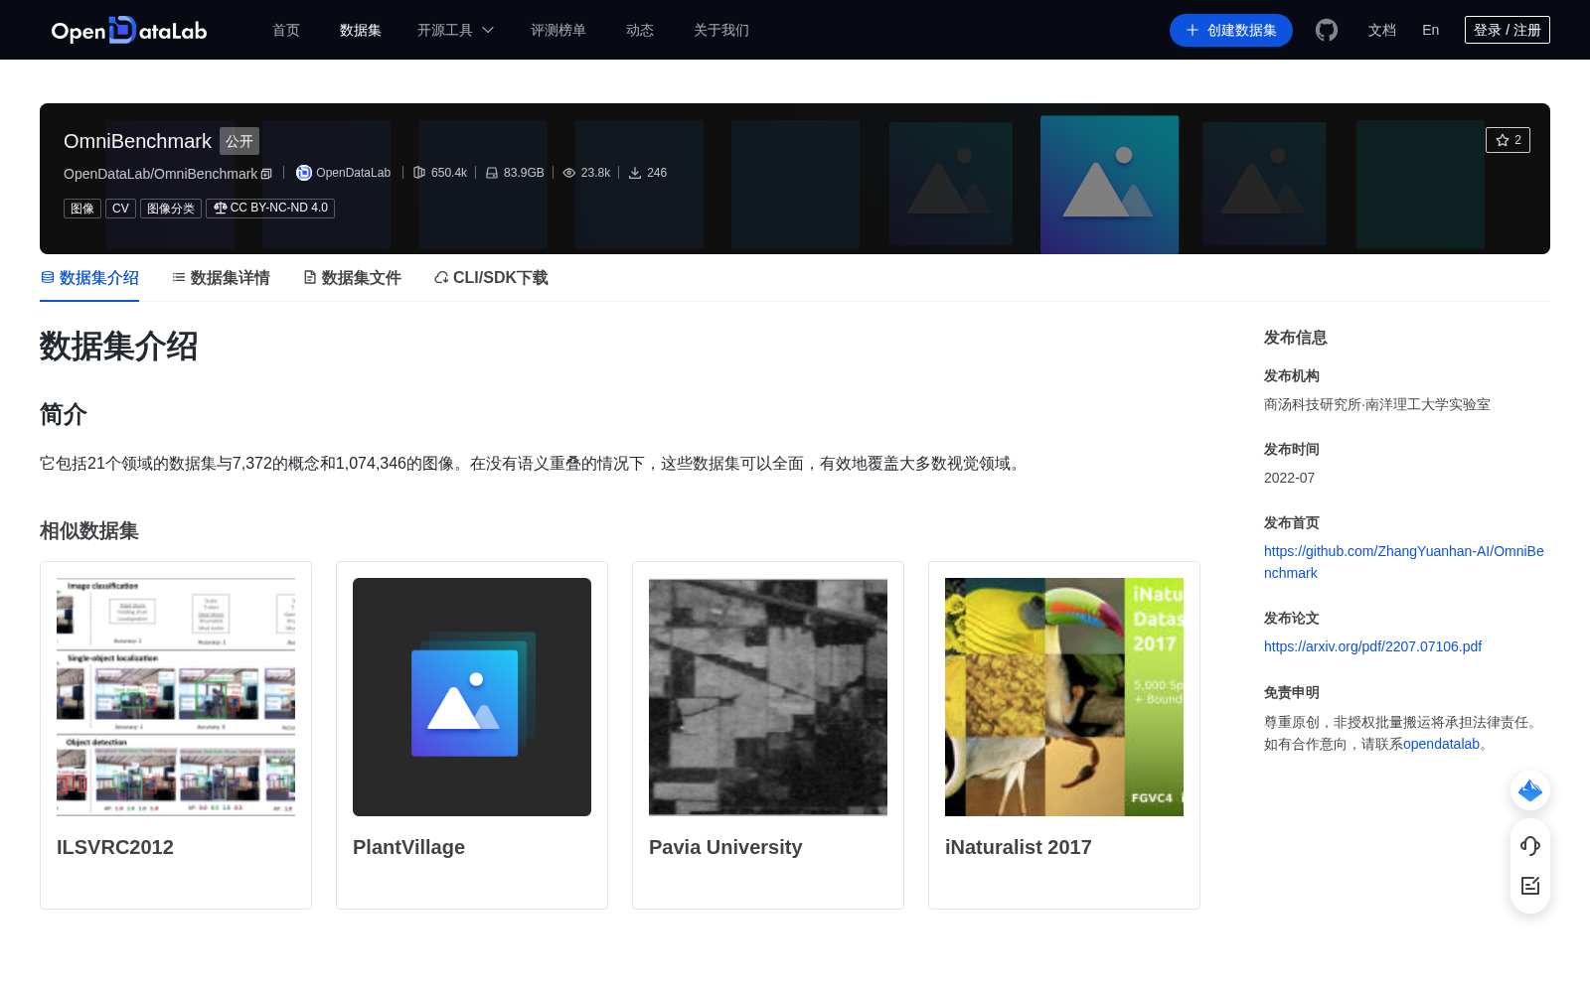Click the 创建数据集 button

1231,30
